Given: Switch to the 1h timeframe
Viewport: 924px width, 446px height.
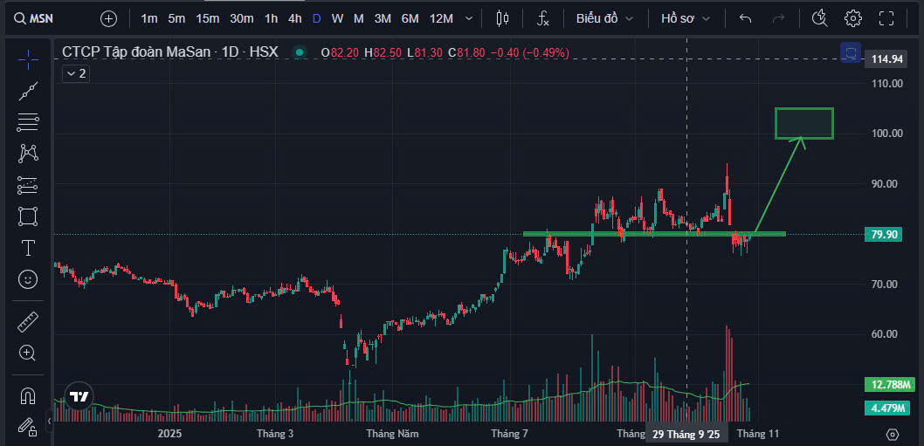Looking at the screenshot, I should 272,18.
